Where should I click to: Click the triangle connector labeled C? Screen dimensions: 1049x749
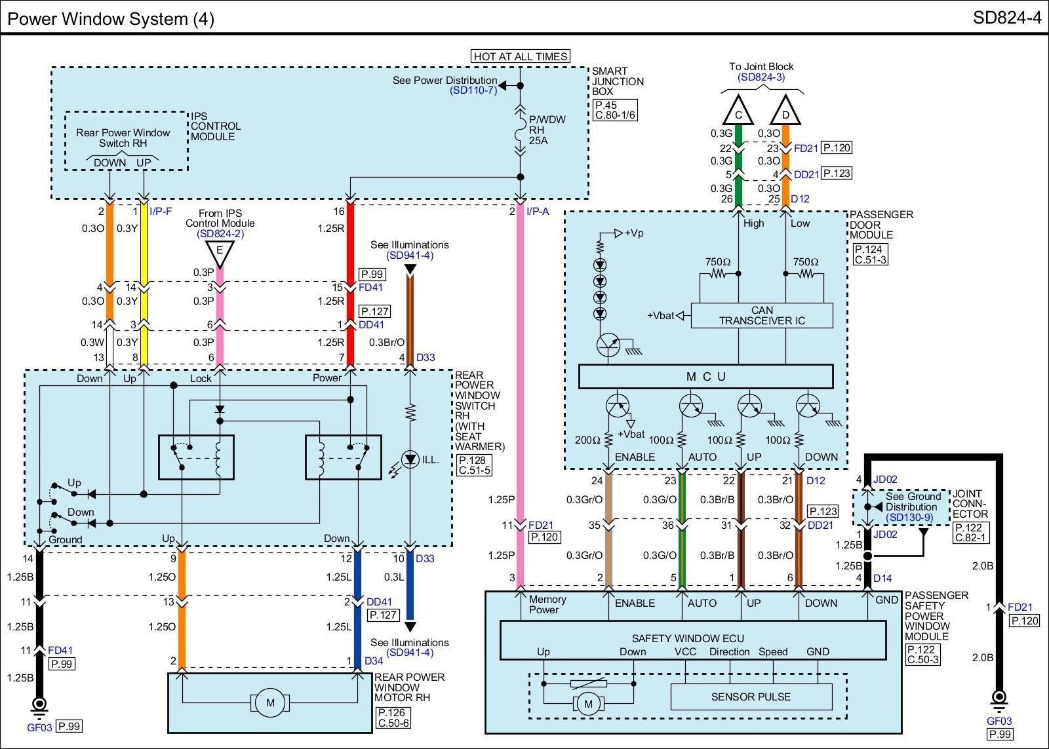pos(738,112)
